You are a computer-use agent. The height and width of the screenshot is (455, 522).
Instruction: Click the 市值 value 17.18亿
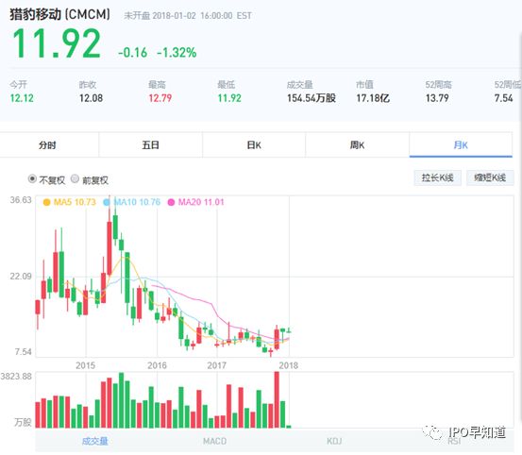pos(373,98)
